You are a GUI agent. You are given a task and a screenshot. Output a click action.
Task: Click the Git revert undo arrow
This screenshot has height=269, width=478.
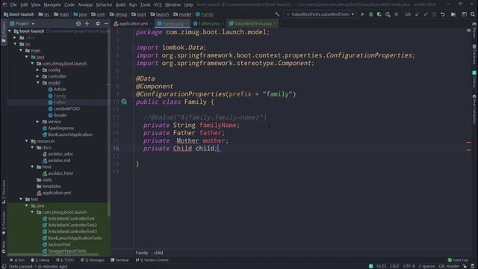click(x=443, y=14)
